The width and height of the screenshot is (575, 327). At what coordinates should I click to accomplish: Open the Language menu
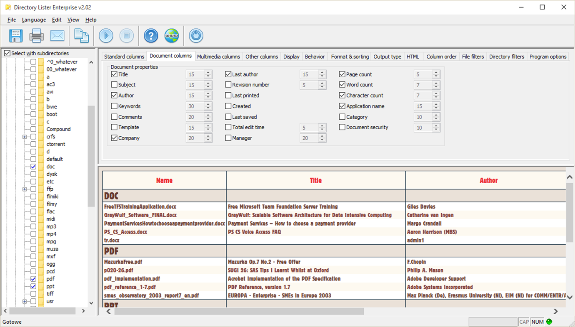tap(34, 20)
